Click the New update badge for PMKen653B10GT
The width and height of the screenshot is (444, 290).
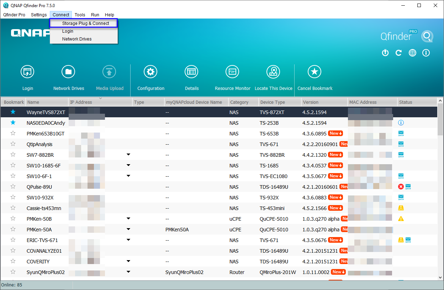coord(336,133)
